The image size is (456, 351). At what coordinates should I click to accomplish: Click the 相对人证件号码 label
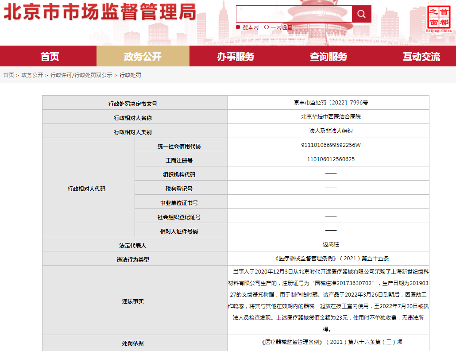point(179,231)
